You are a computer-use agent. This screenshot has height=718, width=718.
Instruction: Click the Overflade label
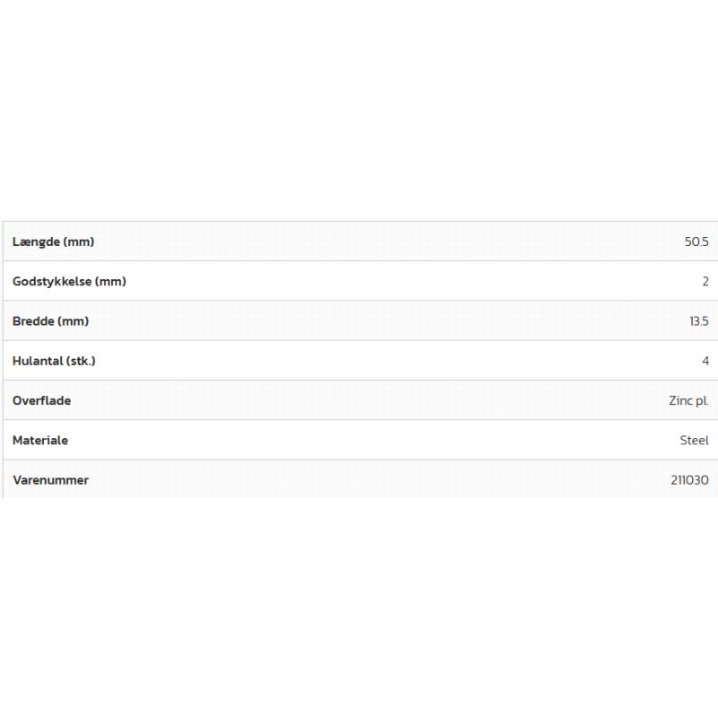click(41, 400)
